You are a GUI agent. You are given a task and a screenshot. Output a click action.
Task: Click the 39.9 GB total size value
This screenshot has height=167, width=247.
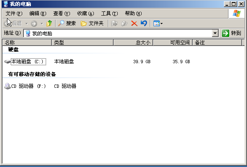(x=142, y=62)
